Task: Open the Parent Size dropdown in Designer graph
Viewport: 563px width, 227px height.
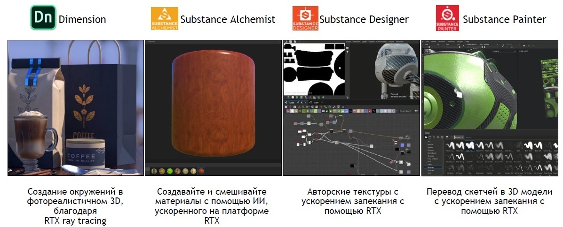Action: point(406,111)
